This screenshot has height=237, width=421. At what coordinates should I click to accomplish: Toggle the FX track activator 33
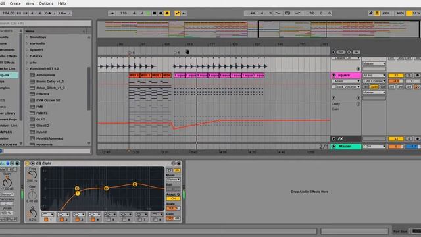click(x=396, y=139)
